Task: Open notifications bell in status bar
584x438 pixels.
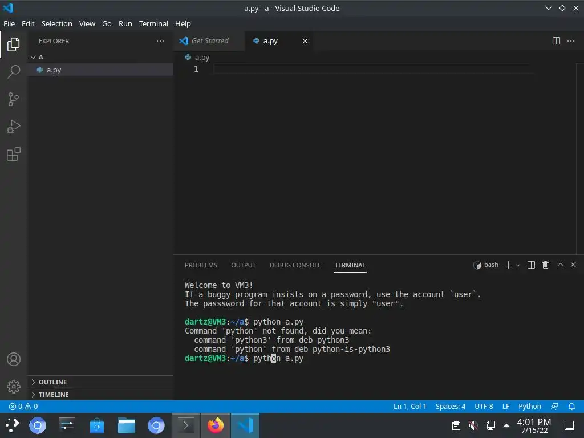Action: point(571,406)
